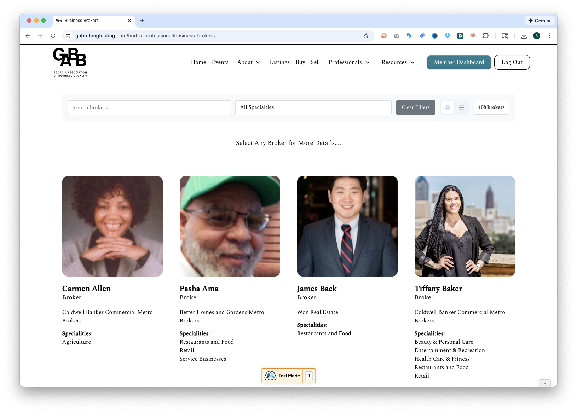Open the Events page
577x413 pixels.
click(x=220, y=62)
